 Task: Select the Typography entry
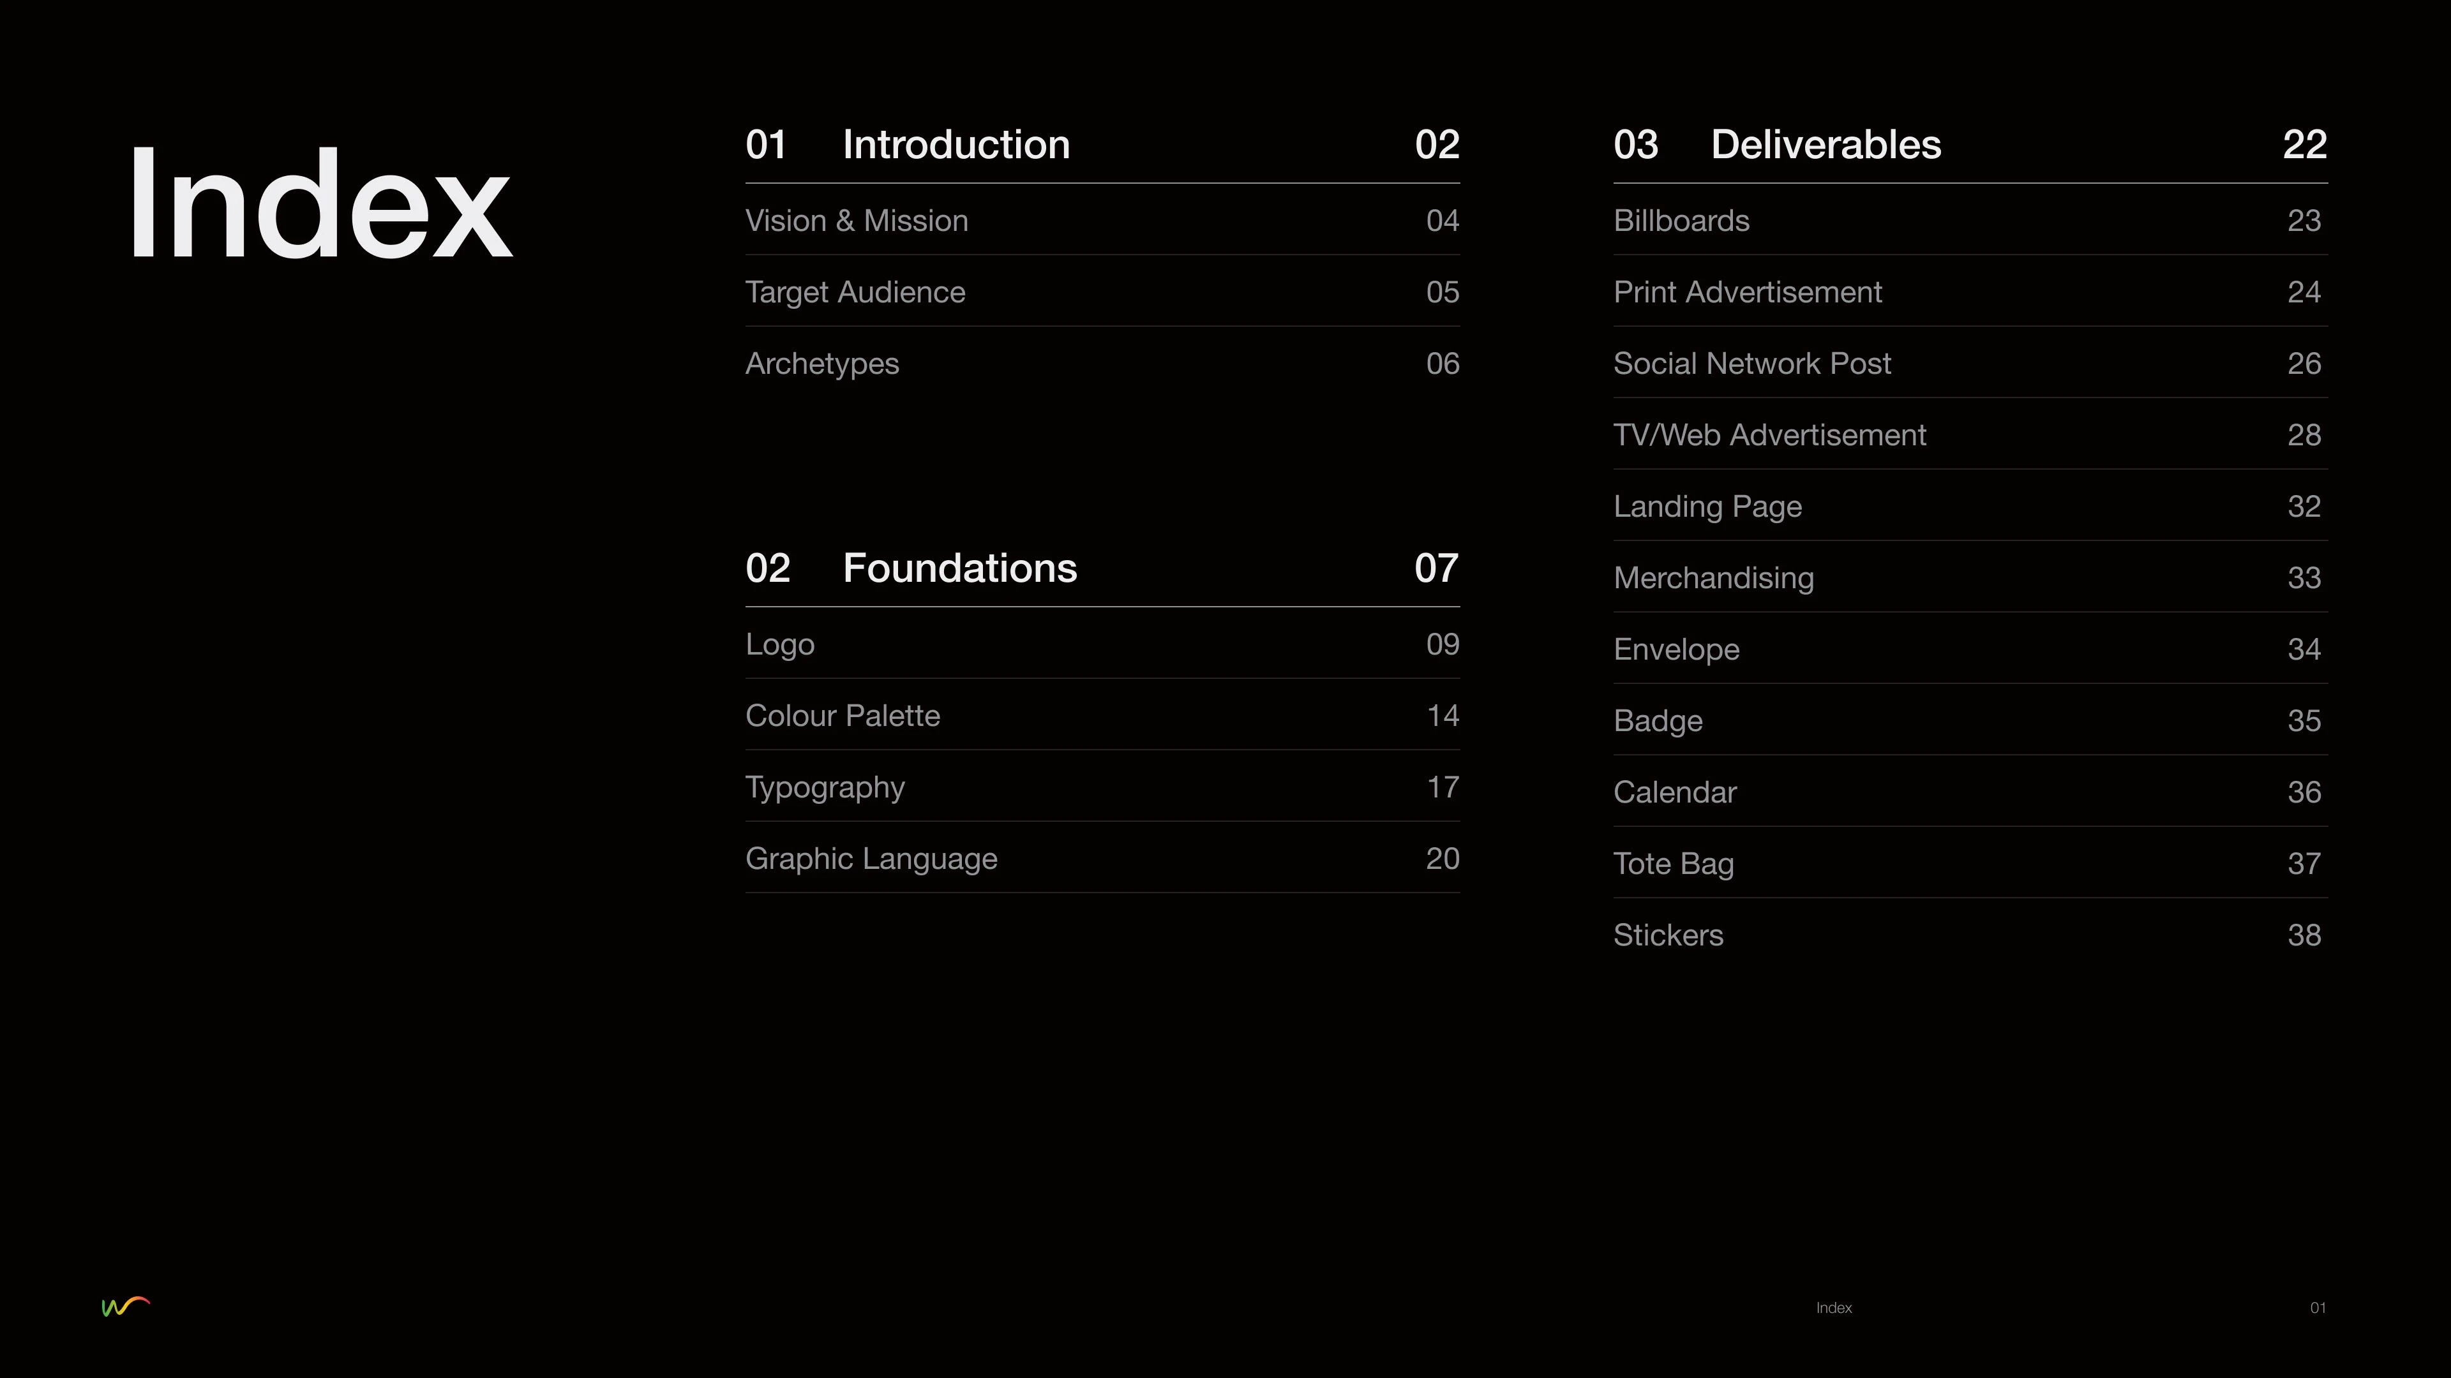click(825, 787)
